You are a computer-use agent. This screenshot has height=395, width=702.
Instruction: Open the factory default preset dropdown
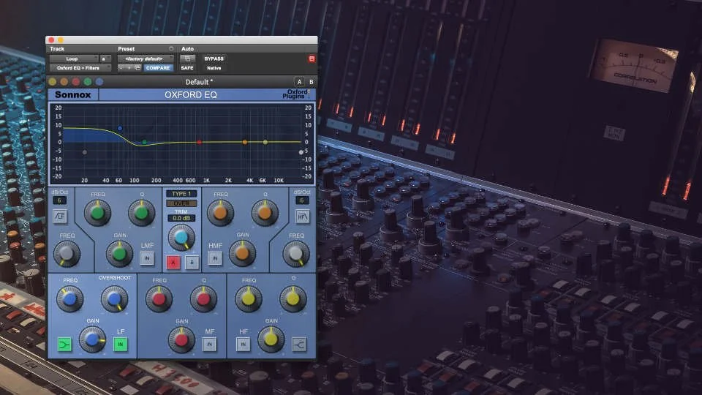[x=146, y=59]
